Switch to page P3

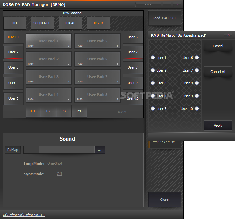point(64,111)
